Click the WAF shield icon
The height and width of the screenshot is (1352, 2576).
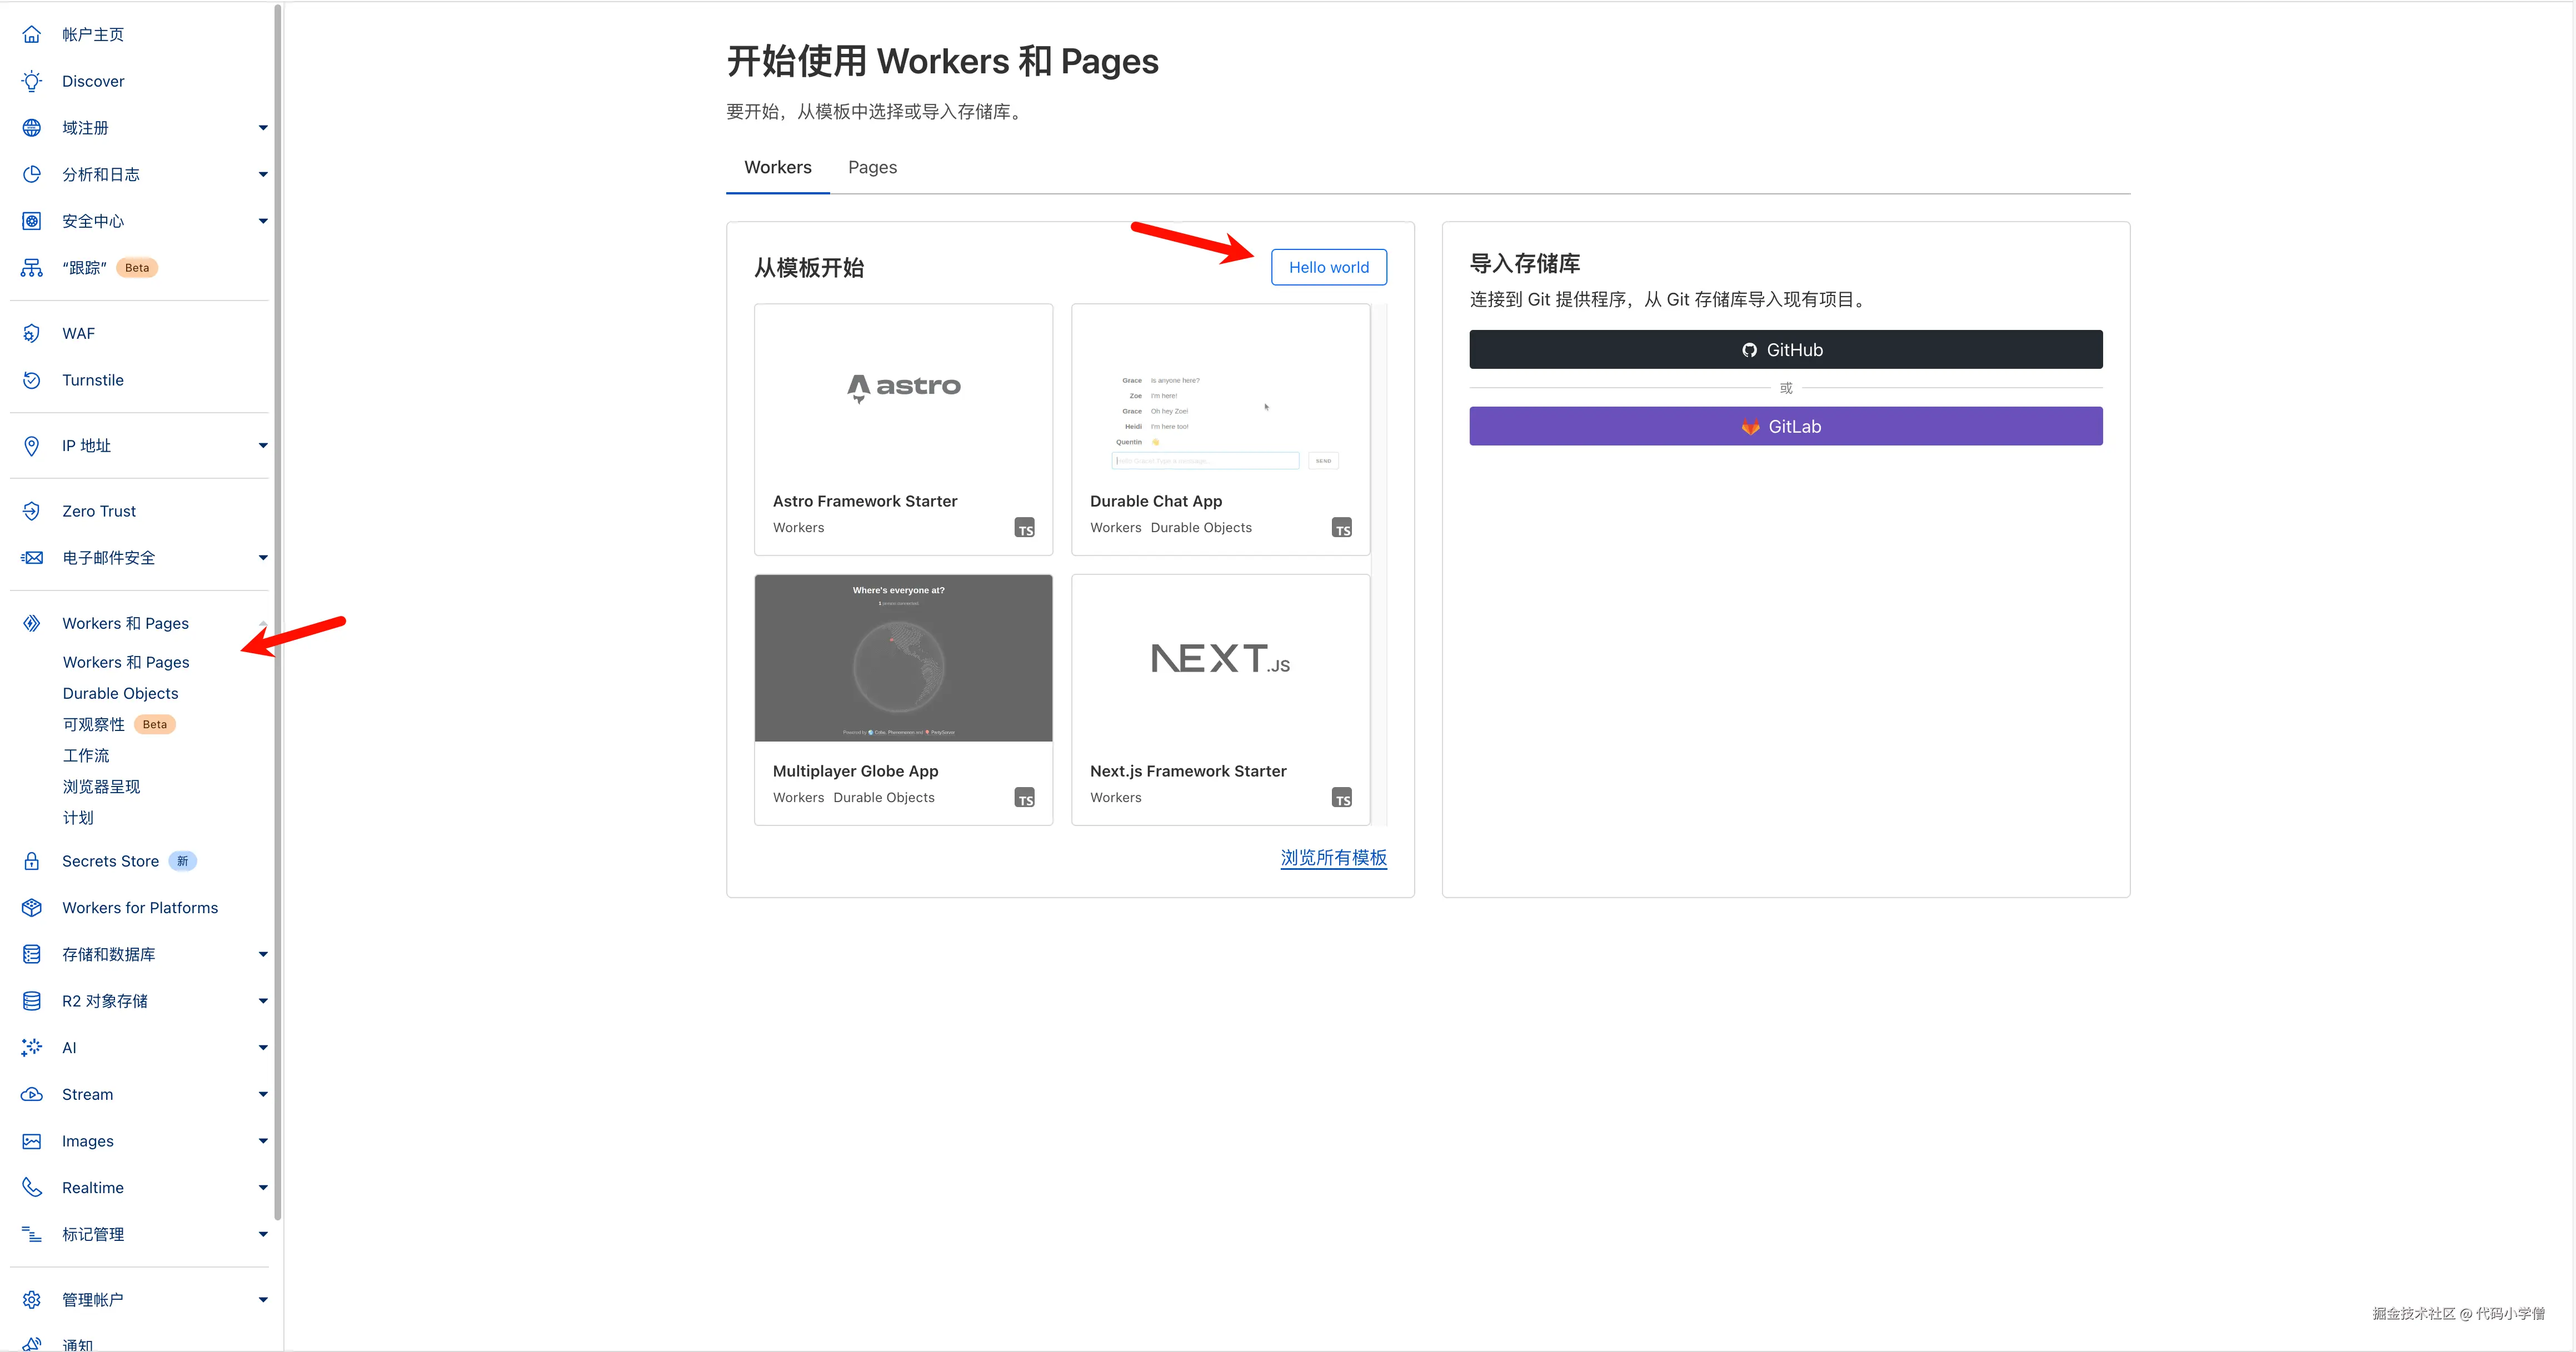pos(32,333)
